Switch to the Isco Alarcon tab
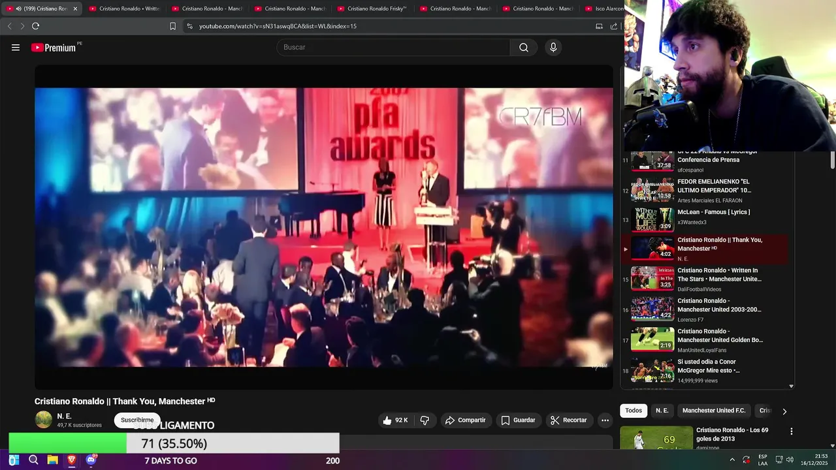 (604, 8)
